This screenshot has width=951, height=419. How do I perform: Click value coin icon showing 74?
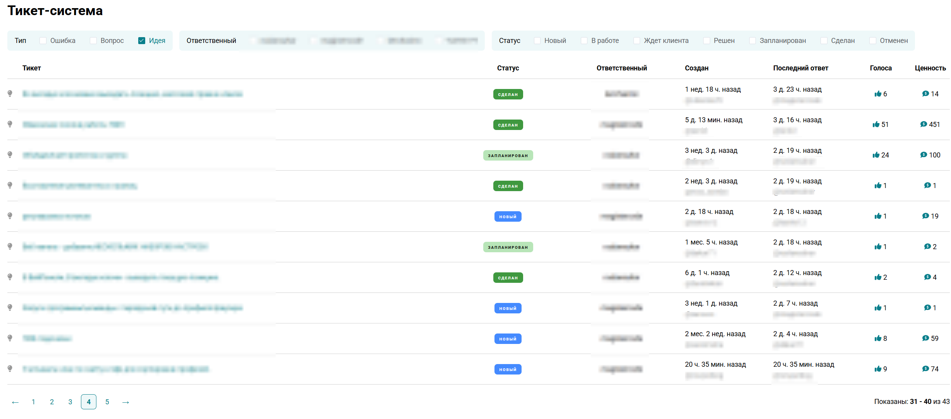(x=925, y=369)
